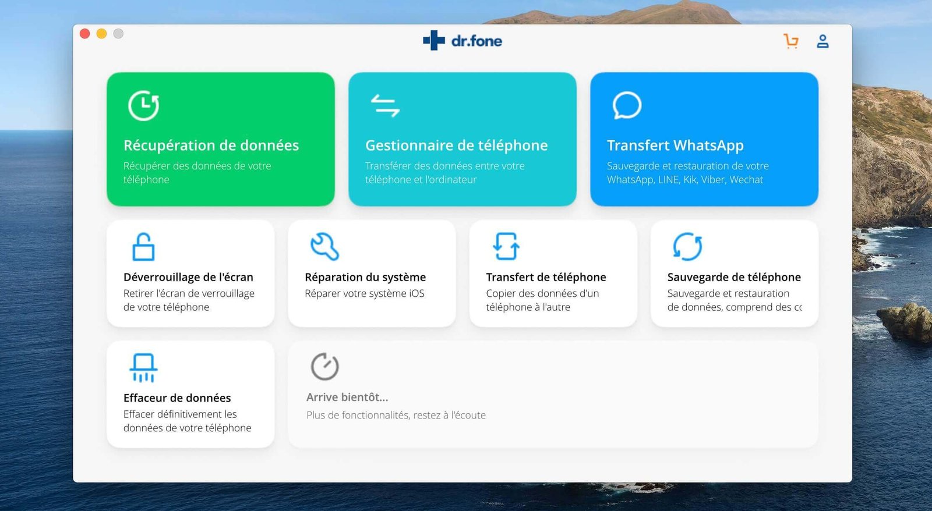Click 'Plus de fonctionnalités, restez à l'écoute'
The image size is (932, 511).
tap(396, 415)
